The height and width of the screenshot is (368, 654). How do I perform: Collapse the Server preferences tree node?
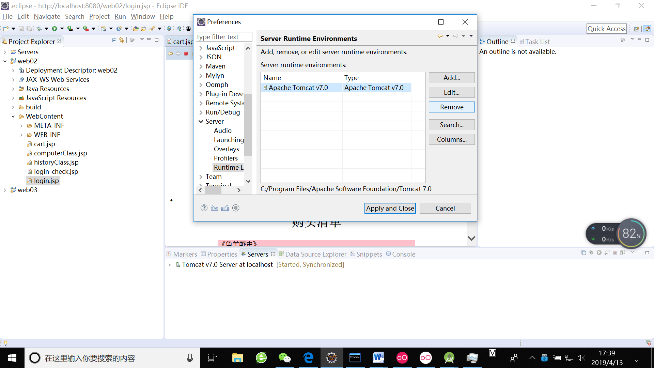tap(201, 122)
